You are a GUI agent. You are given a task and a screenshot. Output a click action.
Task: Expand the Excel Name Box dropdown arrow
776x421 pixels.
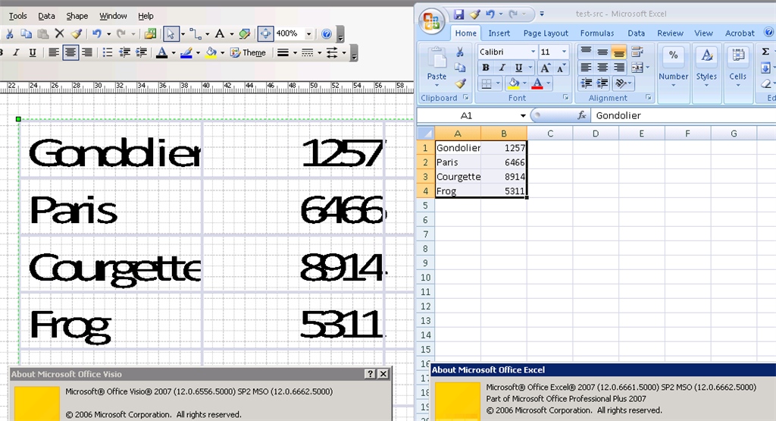[523, 115]
